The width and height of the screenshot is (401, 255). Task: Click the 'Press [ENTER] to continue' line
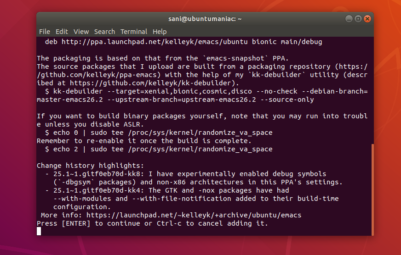click(152, 223)
